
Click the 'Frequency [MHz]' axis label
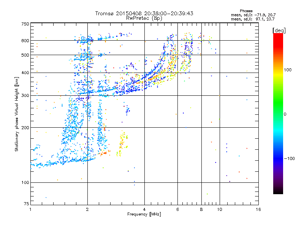(x=144, y=214)
